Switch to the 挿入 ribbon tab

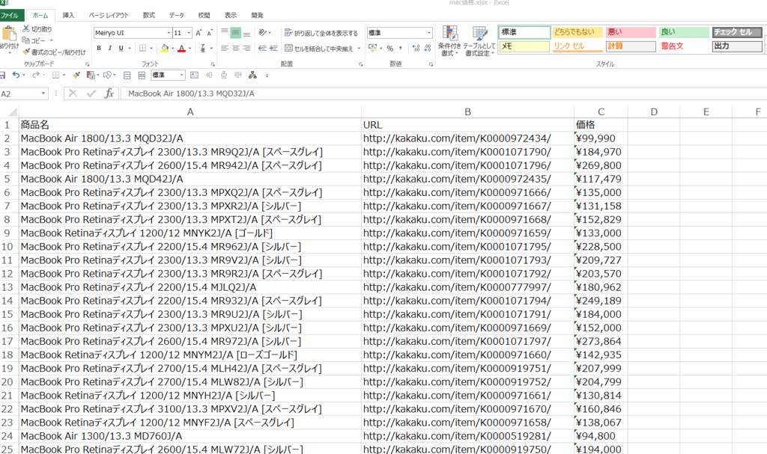tap(68, 15)
